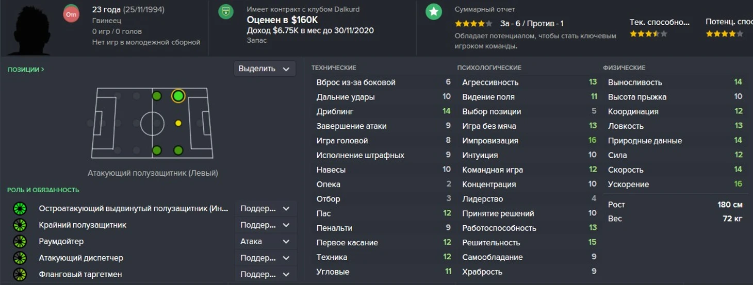This screenshot has height=285, width=753.
Task: Select the yellow central attacking midfielder dot
Action: point(178,123)
